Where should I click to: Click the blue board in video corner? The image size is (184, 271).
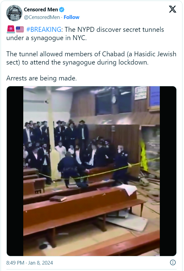click(155, 96)
